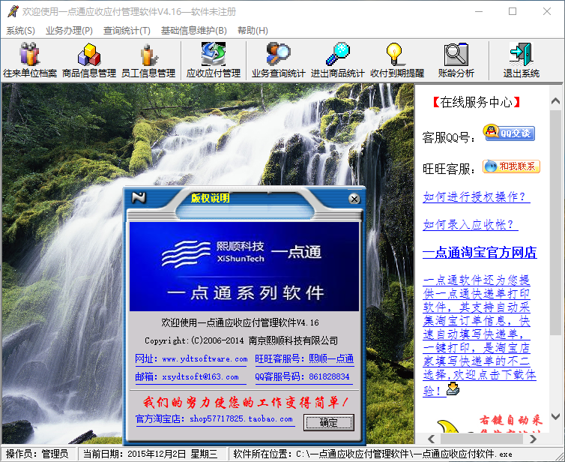Expand the 查询统计(T) menu
Viewport: 565px width, 462px height.
[x=127, y=31]
